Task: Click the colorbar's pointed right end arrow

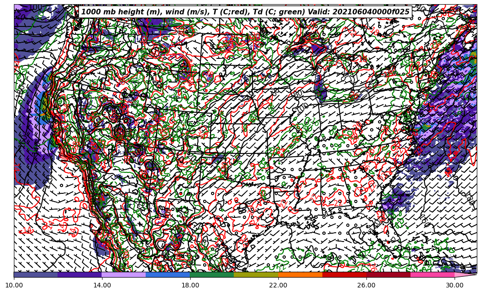Action: pyautogui.click(x=466, y=274)
